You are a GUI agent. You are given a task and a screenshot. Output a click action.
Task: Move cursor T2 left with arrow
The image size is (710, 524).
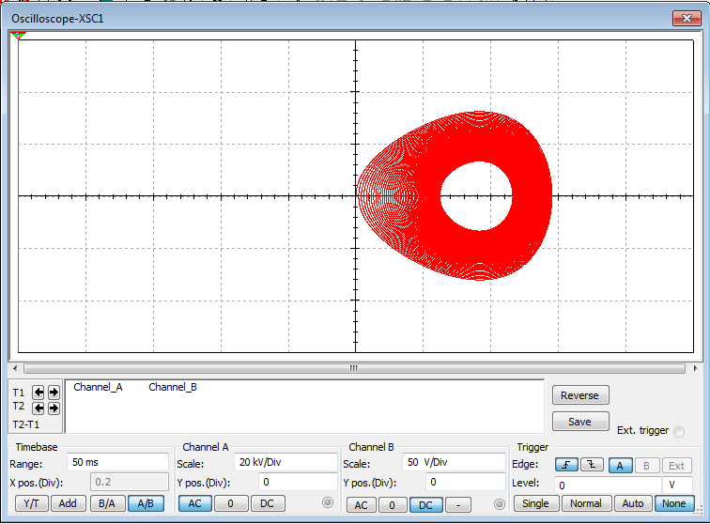[39, 408]
